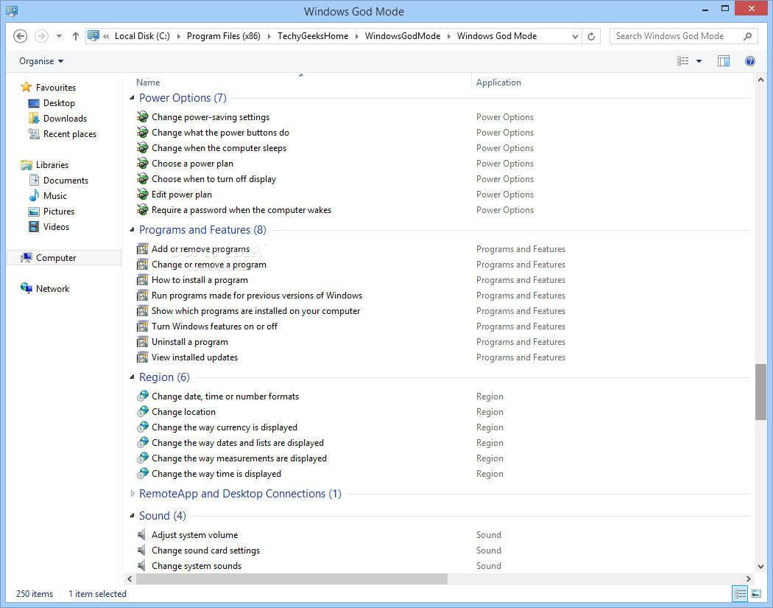The height and width of the screenshot is (608, 773).
Task: Click the vertical scrollbar thumb
Action: click(760, 392)
